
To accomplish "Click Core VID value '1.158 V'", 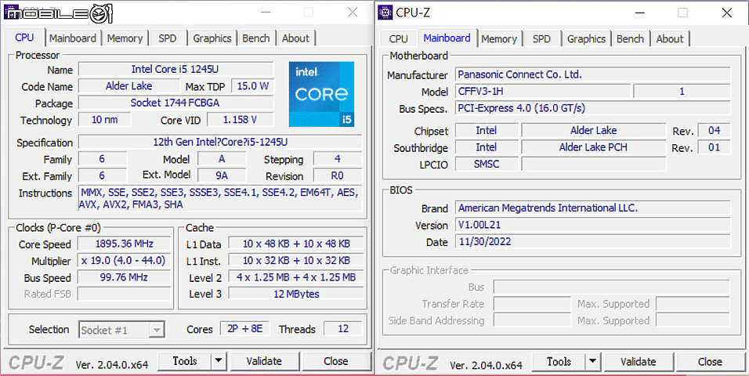I will click(241, 119).
